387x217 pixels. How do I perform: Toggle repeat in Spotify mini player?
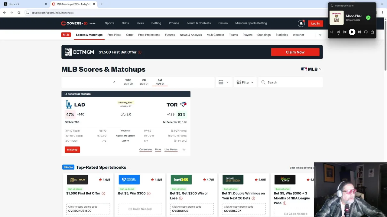point(366,32)
